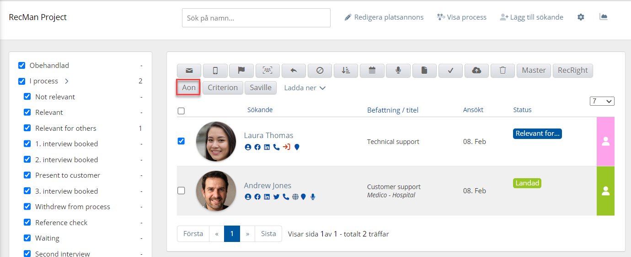
Task: Open the rows-per-page dropdown showing 7
Action: click(602, 101)
